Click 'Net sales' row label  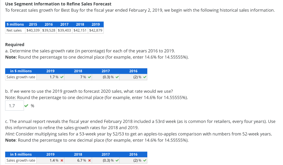(14, 30)
